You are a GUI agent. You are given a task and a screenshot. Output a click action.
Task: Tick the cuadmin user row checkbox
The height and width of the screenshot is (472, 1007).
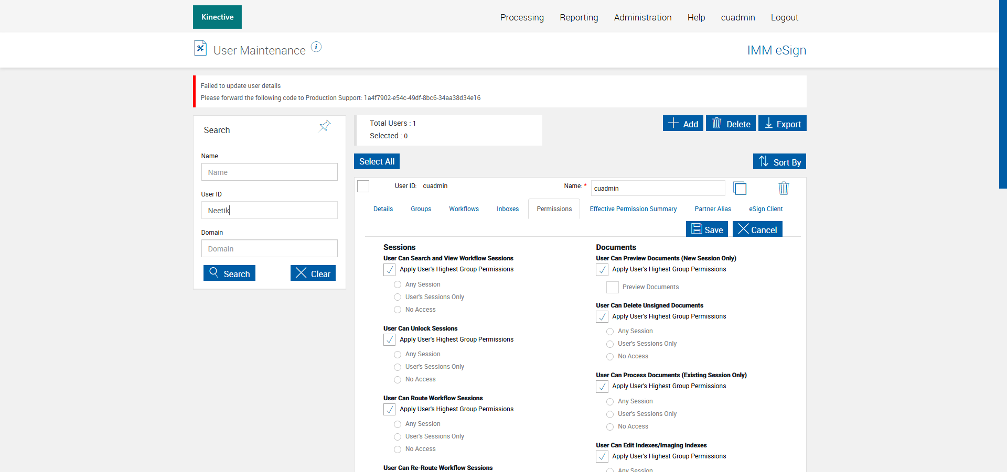(x=363, y=186)
